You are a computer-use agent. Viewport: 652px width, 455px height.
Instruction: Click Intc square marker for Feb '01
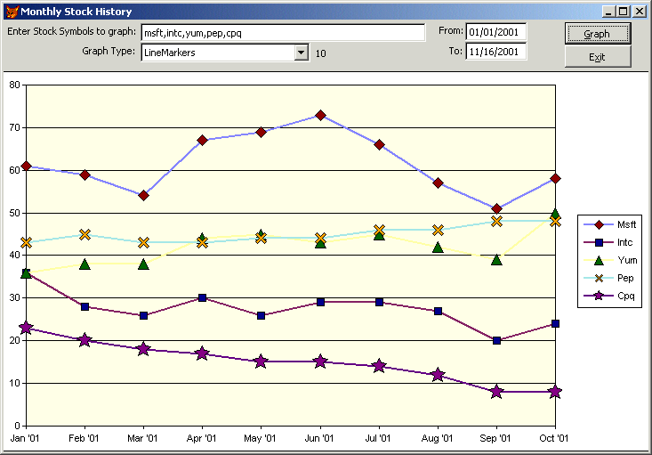point(85,307)
